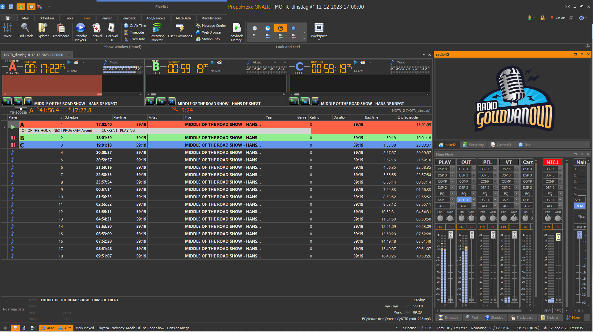This screenshot has width=593, height=332.
Task: Open Standby Players window
Action: point(80,28)
